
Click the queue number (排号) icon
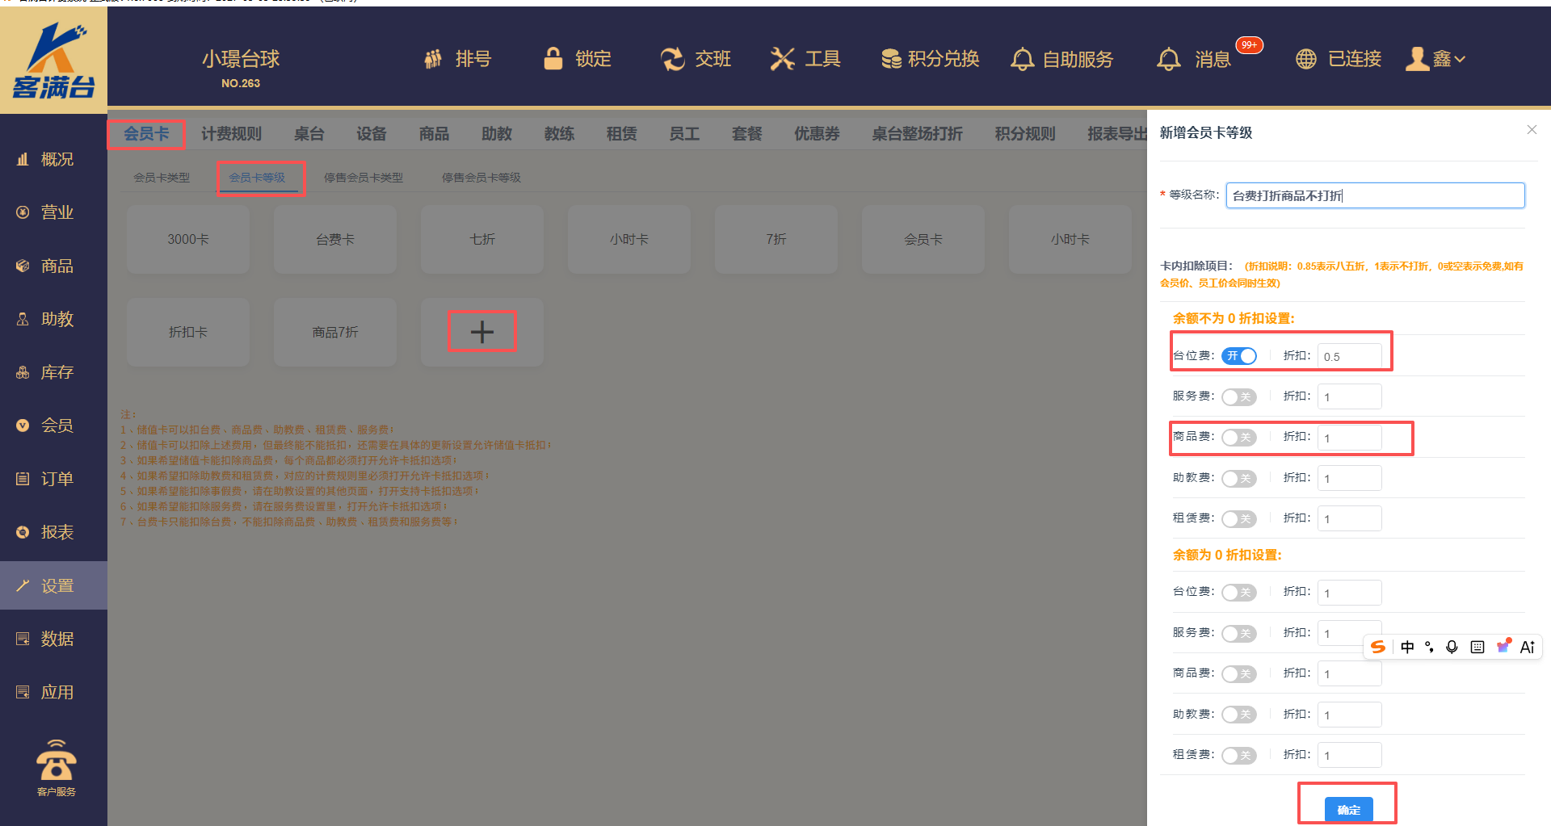(434, 59)
